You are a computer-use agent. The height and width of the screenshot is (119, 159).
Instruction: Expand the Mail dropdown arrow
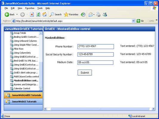pos(94,15)
